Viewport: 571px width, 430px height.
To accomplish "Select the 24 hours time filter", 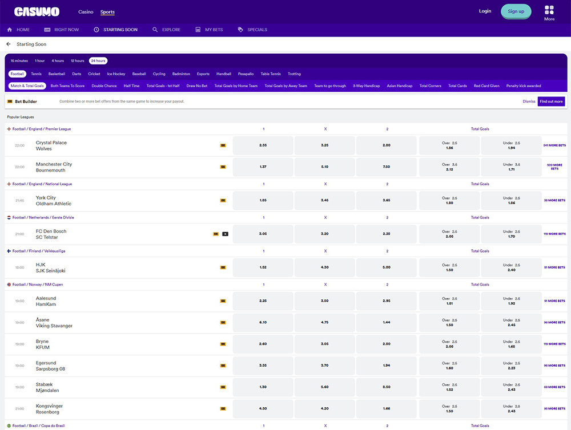I will [98, 61].
